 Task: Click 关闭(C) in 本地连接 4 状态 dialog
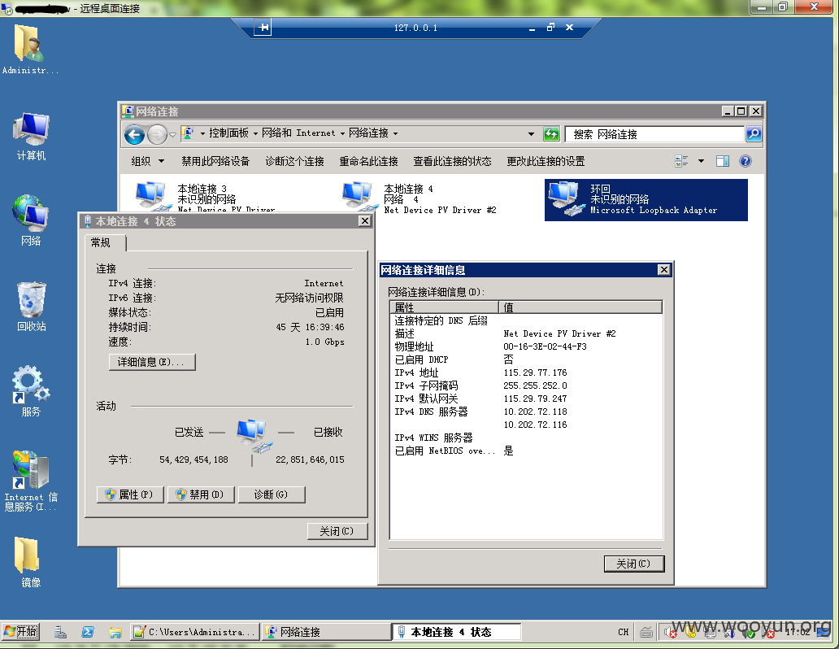337,530
